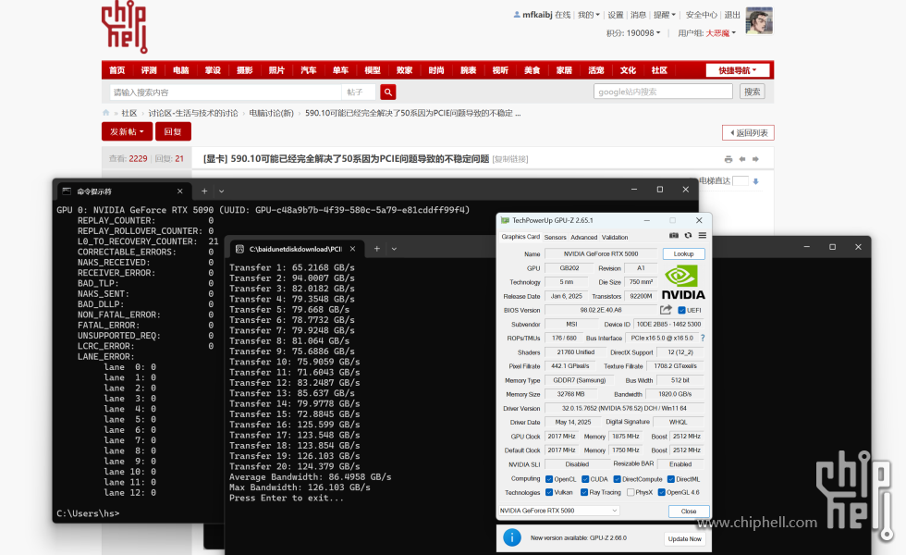This screenshot has height=555, width=906.
Task: Click the Close button in GPU-Z
Action: (x=688, y=511)
